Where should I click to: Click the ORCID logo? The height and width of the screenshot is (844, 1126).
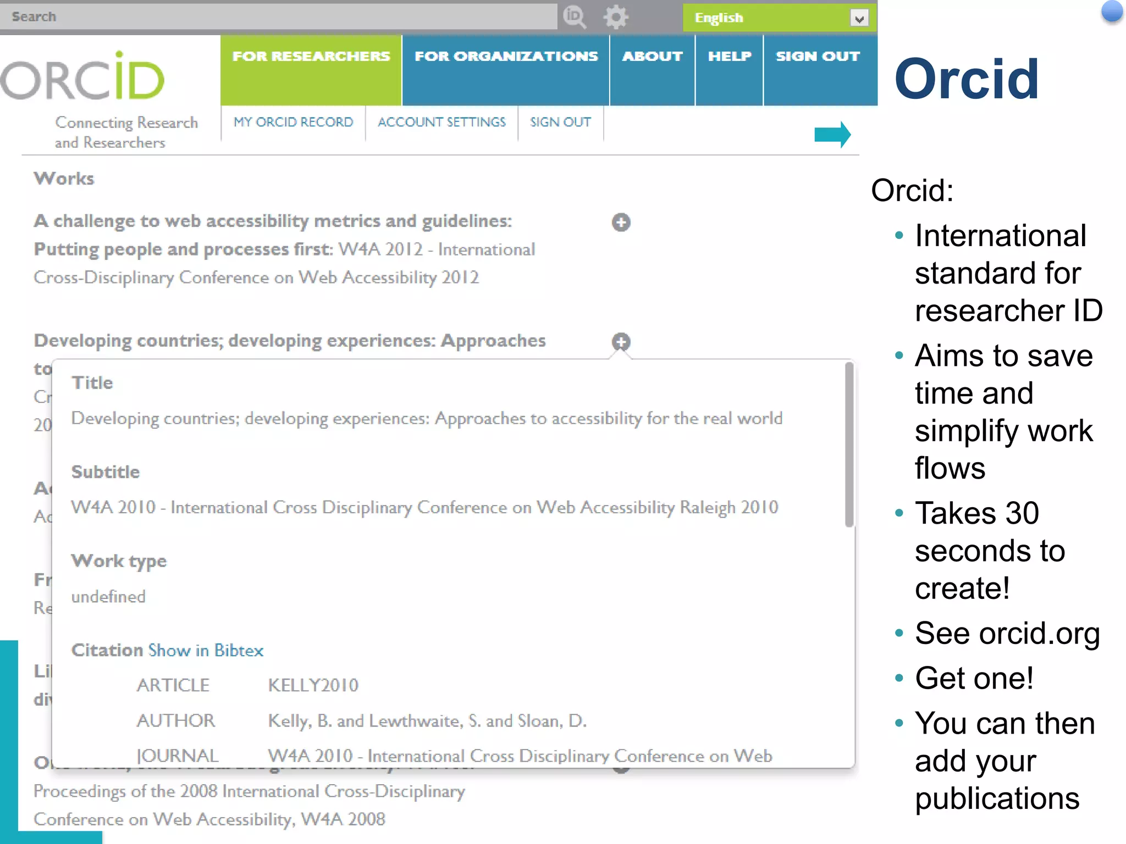click(x=82, y=76)
